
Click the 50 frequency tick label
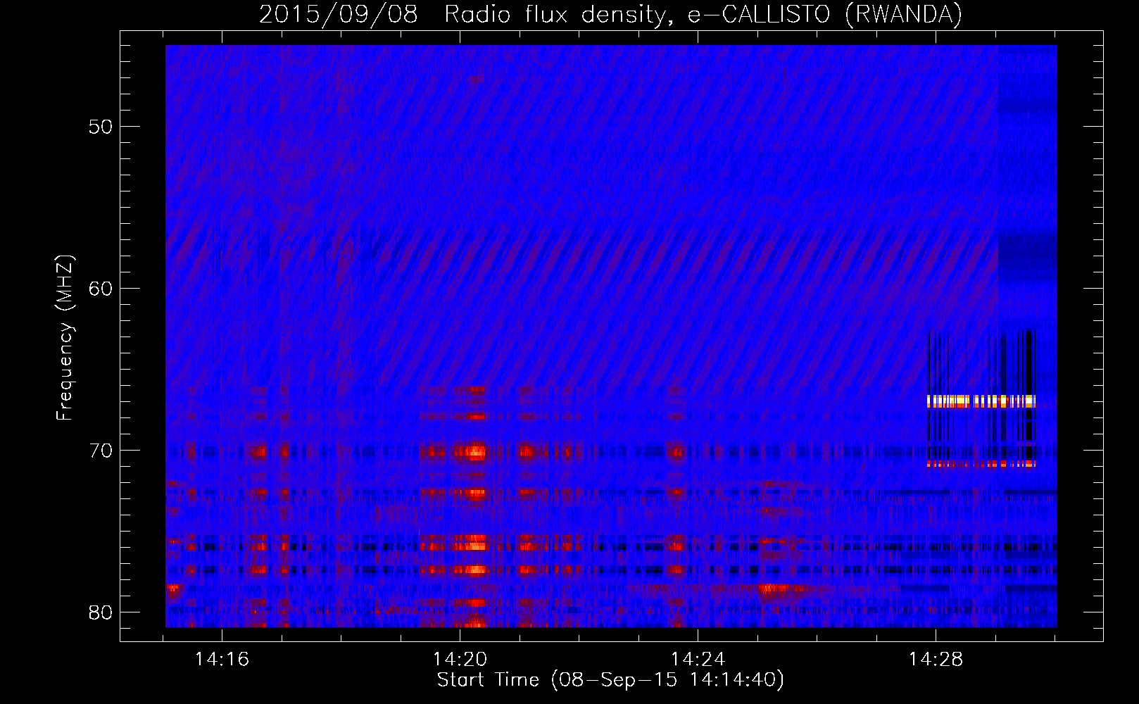[x=100, y=127]
